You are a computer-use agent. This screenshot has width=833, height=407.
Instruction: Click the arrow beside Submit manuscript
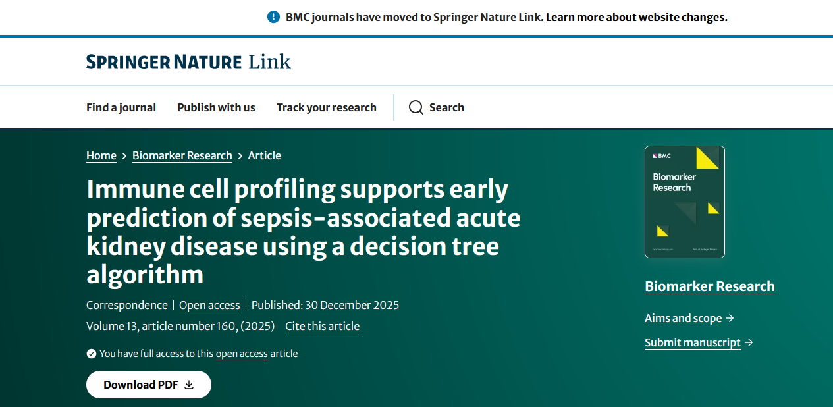click(x=748, y=343)
